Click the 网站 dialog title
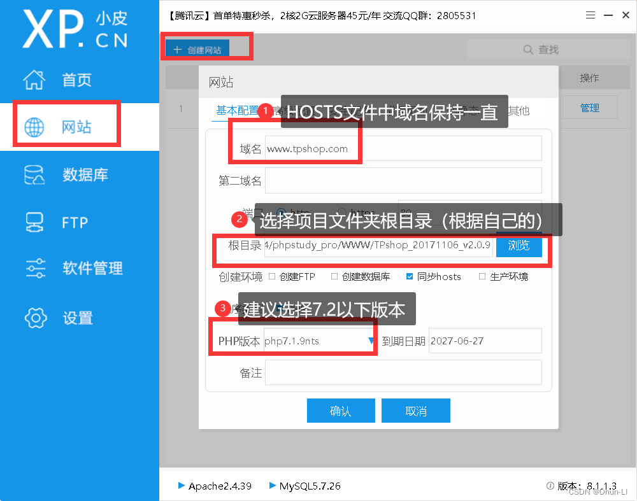The height and width of the screenshot is (501, 637). point(221,82)
